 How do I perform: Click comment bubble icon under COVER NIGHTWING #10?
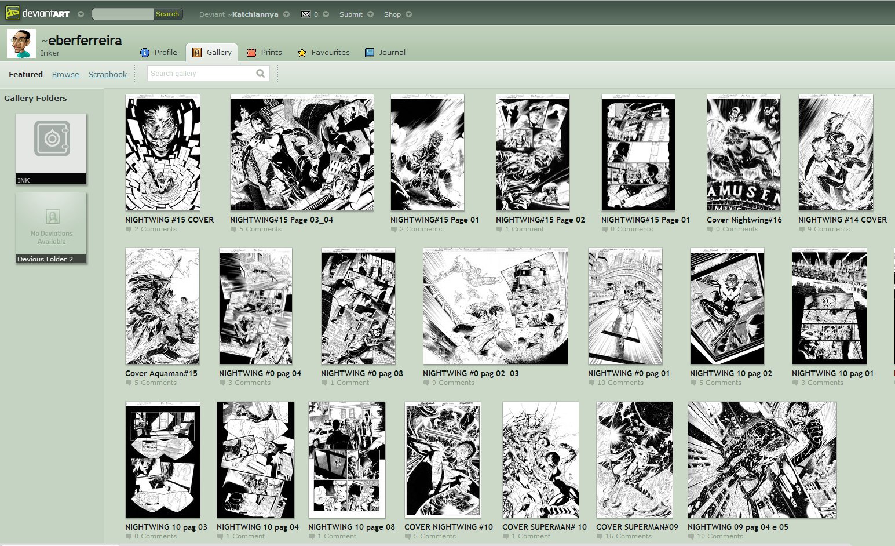coord(408,537)
